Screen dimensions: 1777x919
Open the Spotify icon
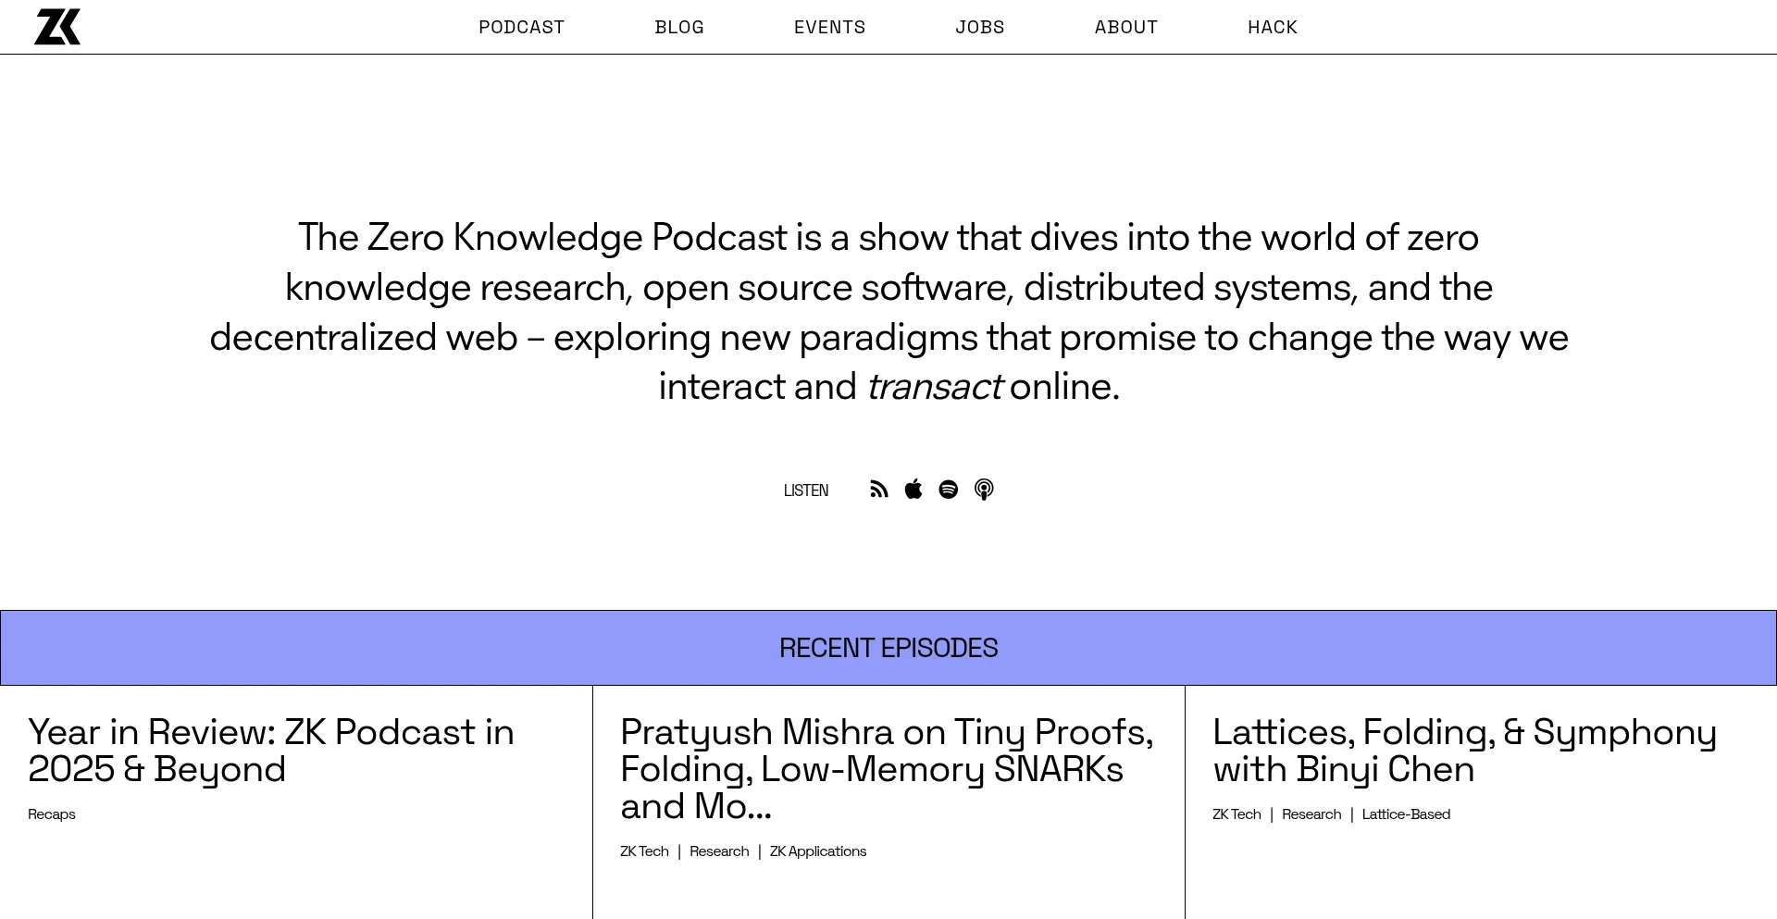coord(948,489)
